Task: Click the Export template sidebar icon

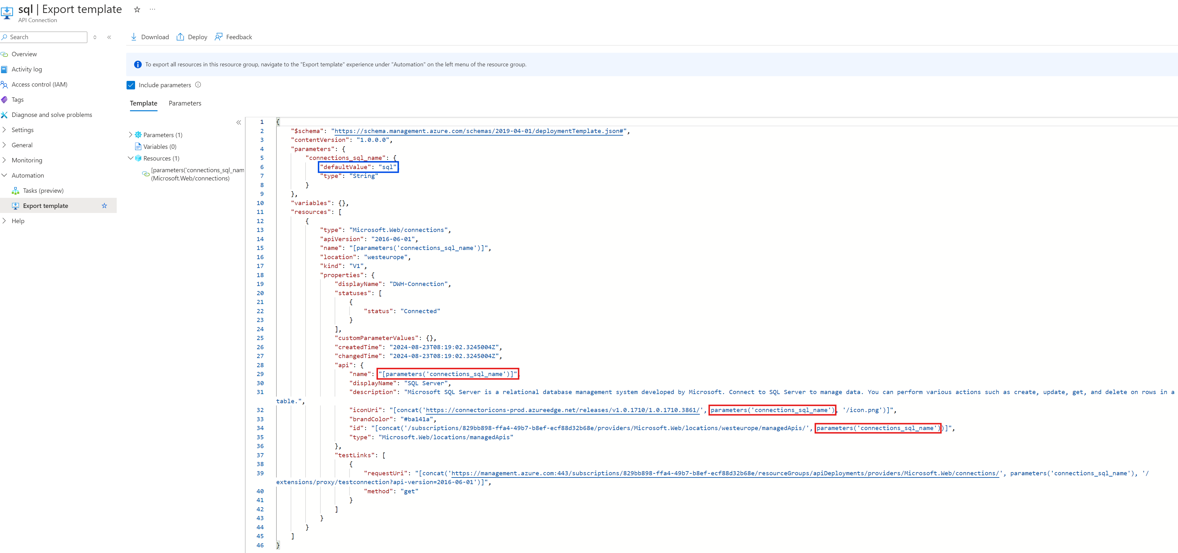Action: (x=15, y=206)
